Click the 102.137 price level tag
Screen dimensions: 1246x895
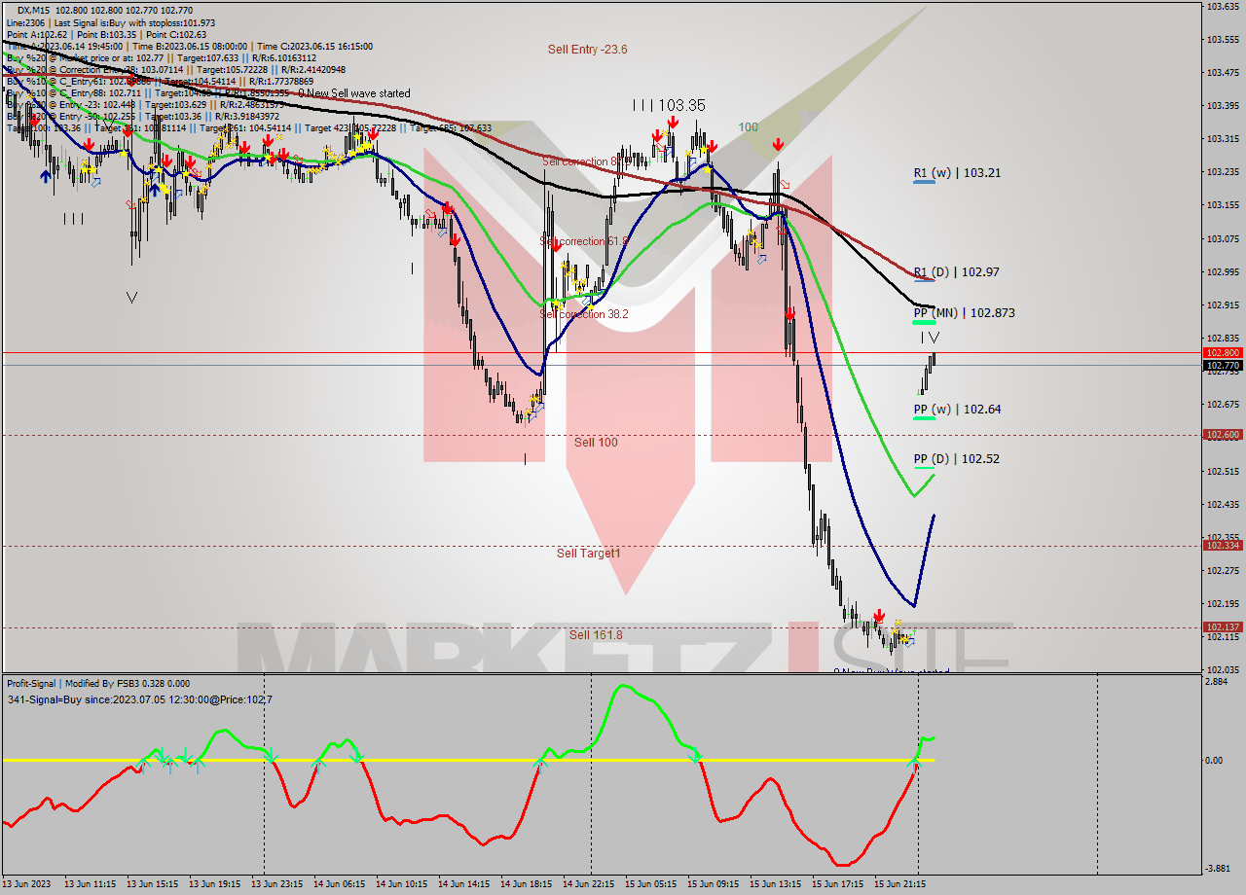coord(1223,627)
